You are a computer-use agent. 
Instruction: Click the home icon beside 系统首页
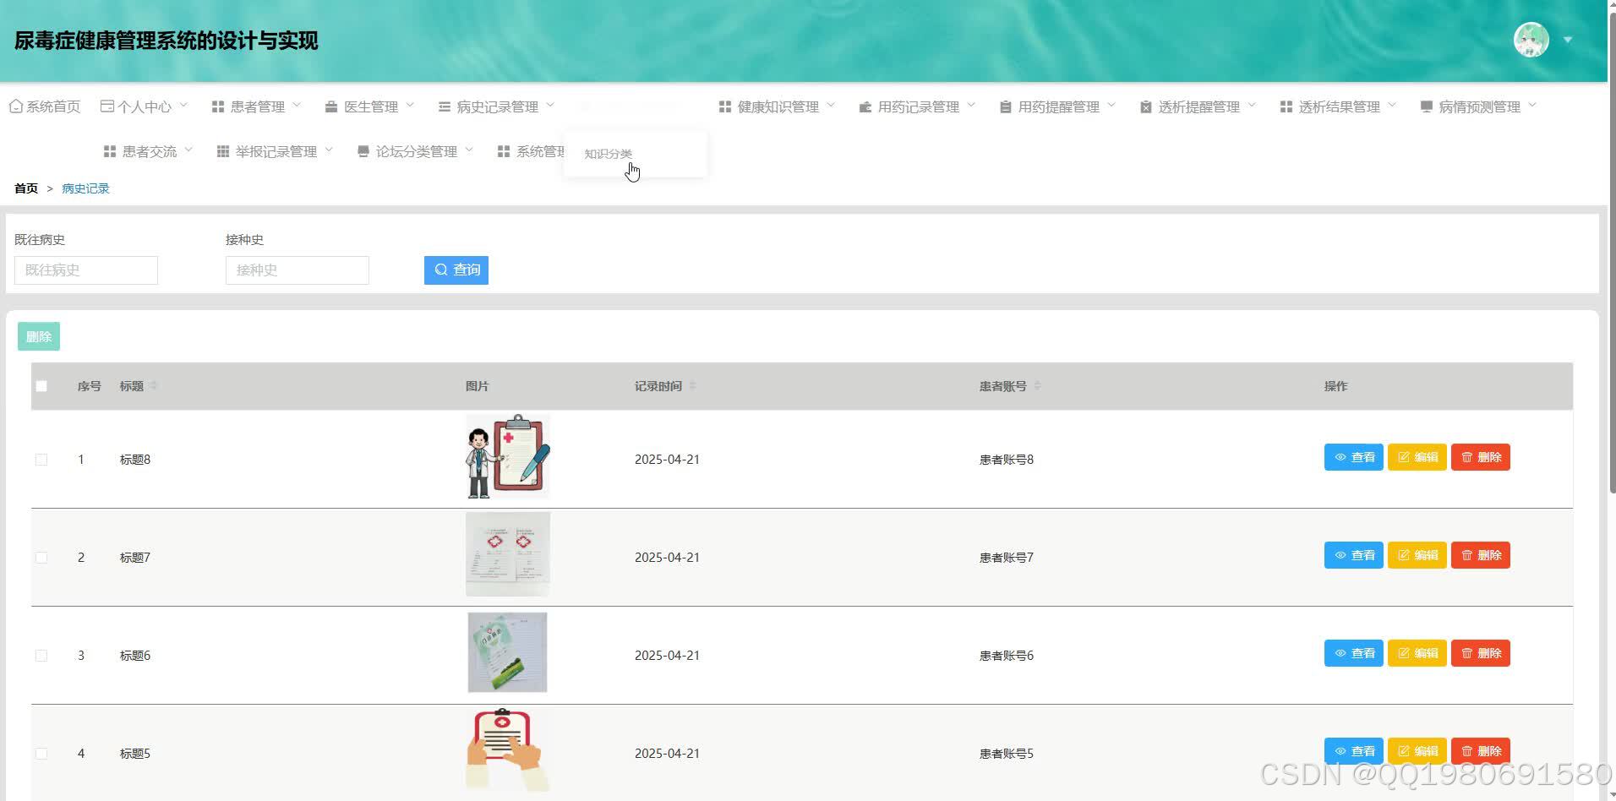click(x=15, y=106)
